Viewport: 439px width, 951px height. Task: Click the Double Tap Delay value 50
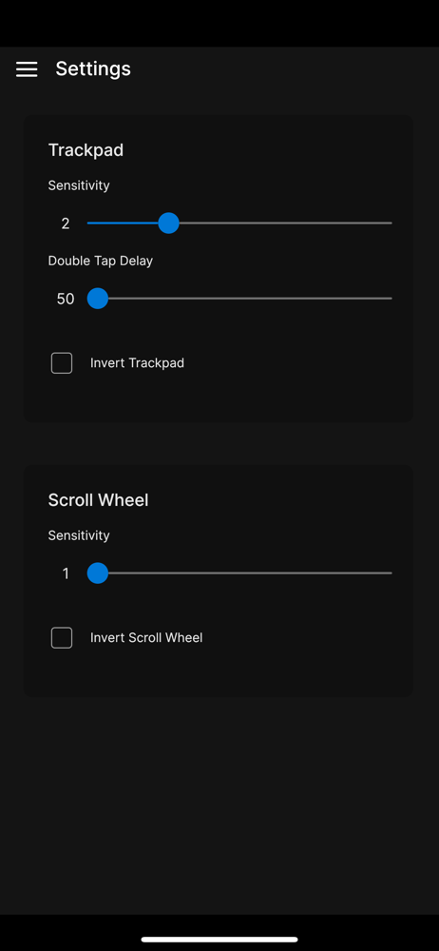pyautogui.click(x=66, y=299)
